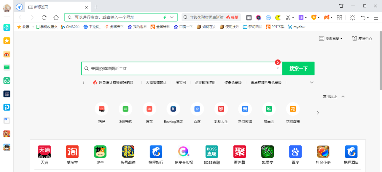Open the sidebar blue P icon

point(7,107)
